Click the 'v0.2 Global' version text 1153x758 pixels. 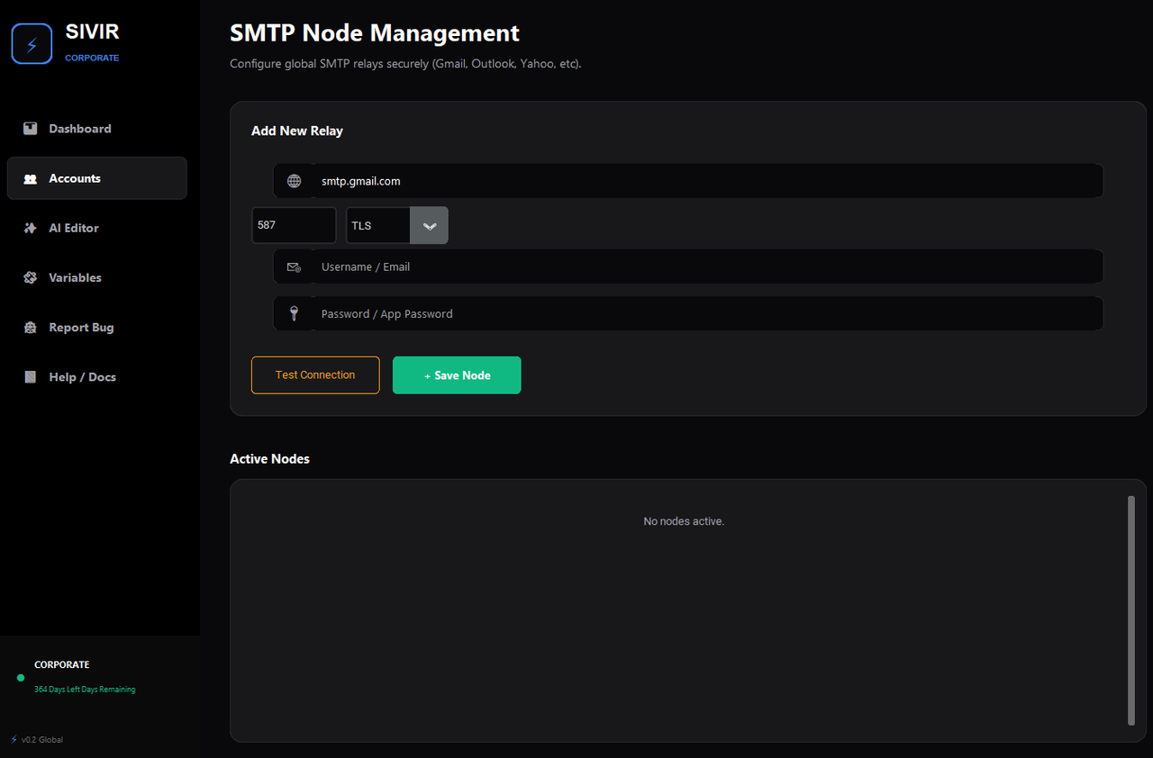(42, 740)
